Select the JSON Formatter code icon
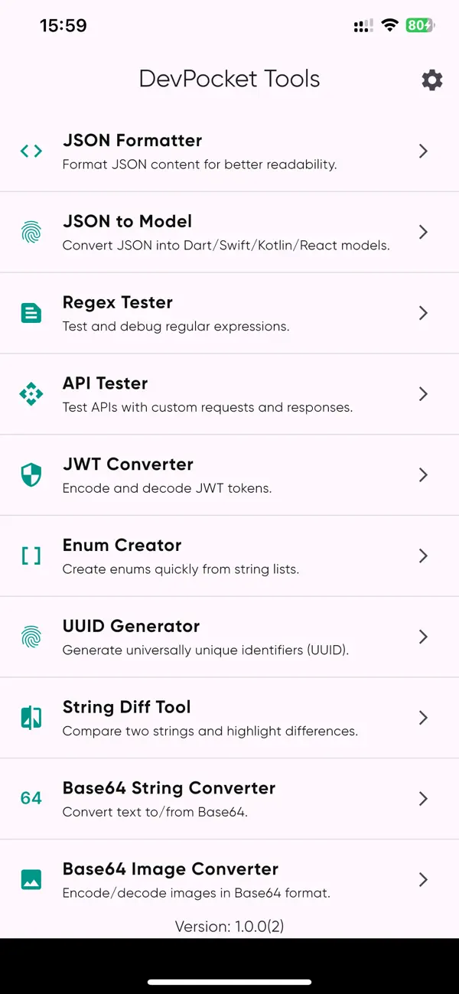 click(31, 151)
